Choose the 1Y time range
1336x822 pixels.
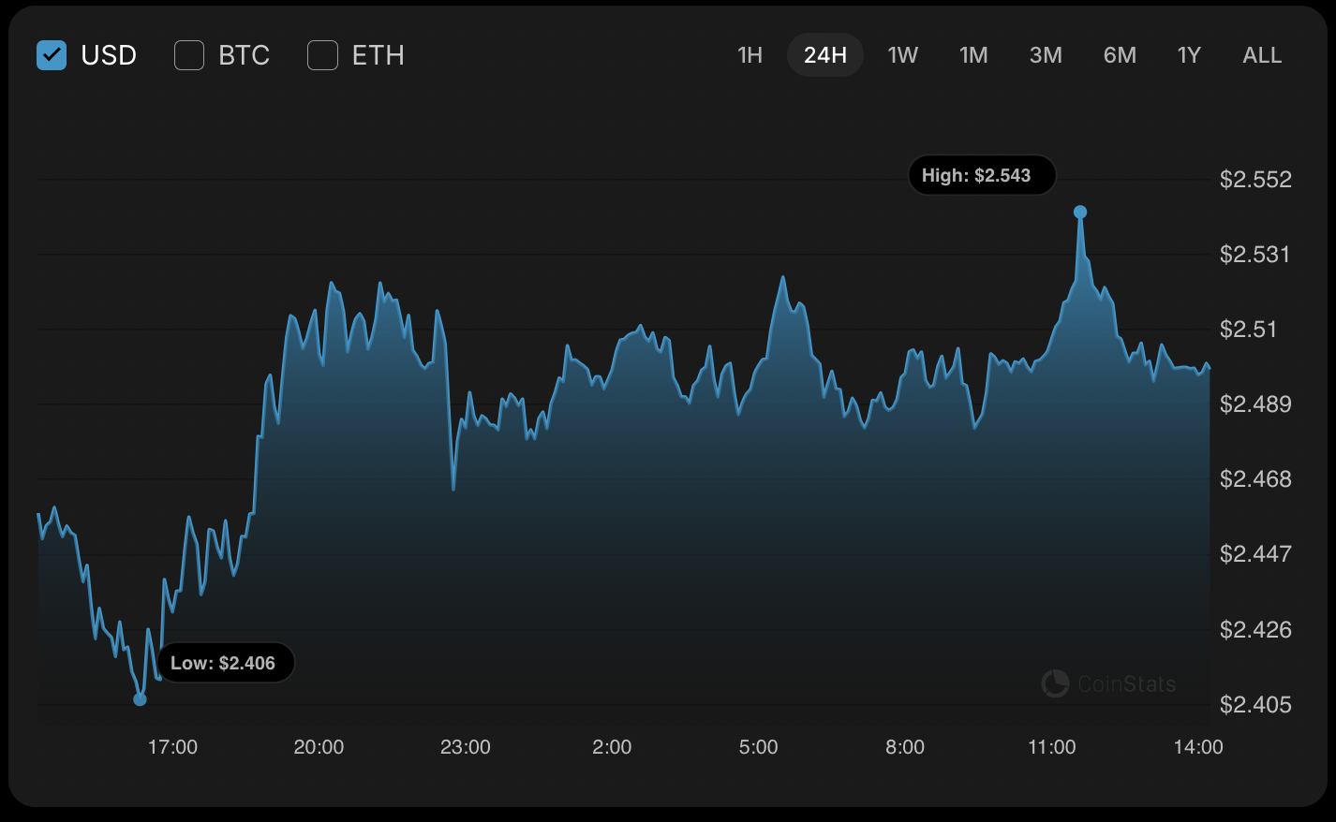[1189, 55]
